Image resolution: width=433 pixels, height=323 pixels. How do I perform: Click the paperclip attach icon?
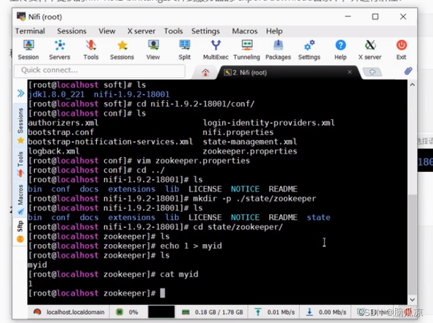(408, 71)
